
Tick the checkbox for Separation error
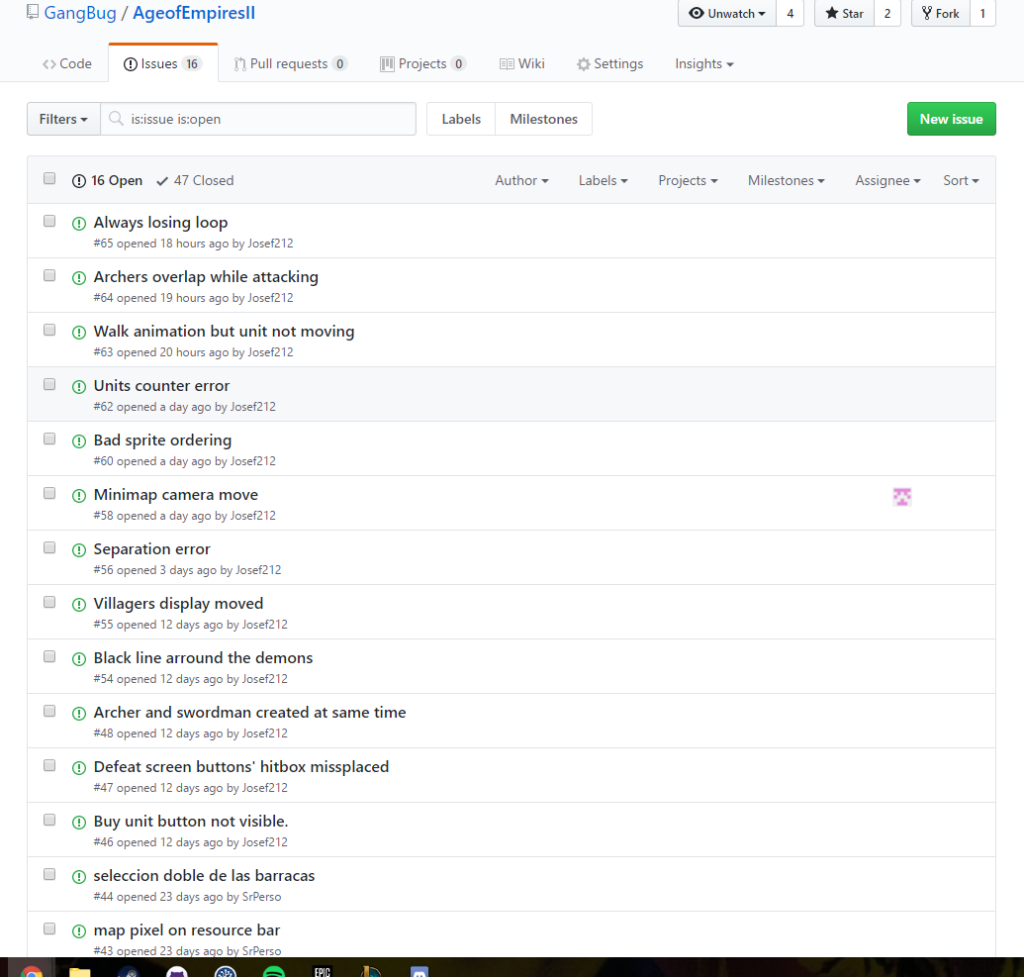[49, 547]
